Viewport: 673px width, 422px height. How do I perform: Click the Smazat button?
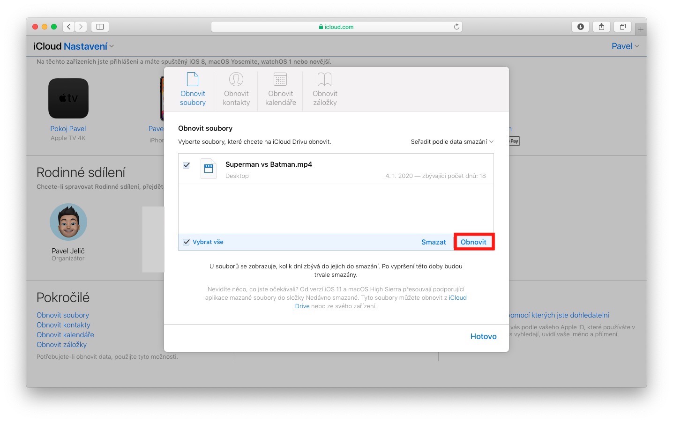[x=434, y=242]
